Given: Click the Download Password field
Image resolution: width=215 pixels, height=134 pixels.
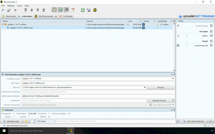Looking at the screenshot, I should [x=97, y=92].
